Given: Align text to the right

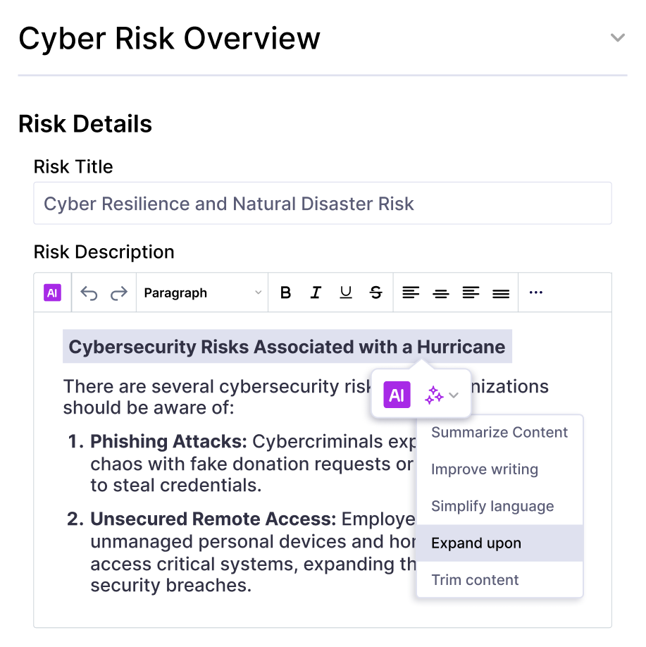Looking at the screenshot, I should click(x=471, y=293).
